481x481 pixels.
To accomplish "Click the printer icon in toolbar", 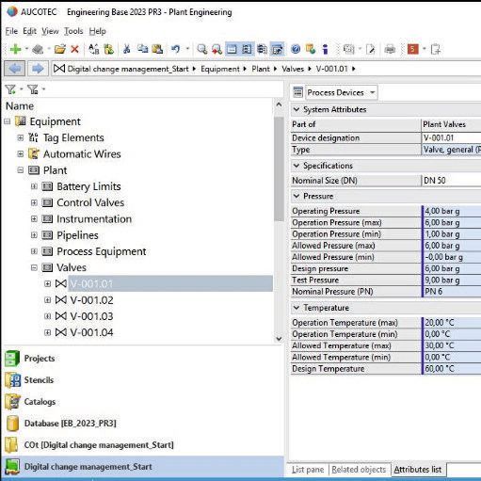I will tap(390, 49).
